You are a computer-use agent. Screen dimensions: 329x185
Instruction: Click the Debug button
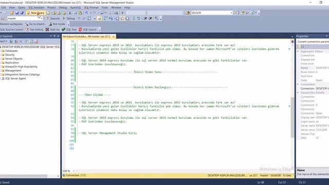coord(69,18)
